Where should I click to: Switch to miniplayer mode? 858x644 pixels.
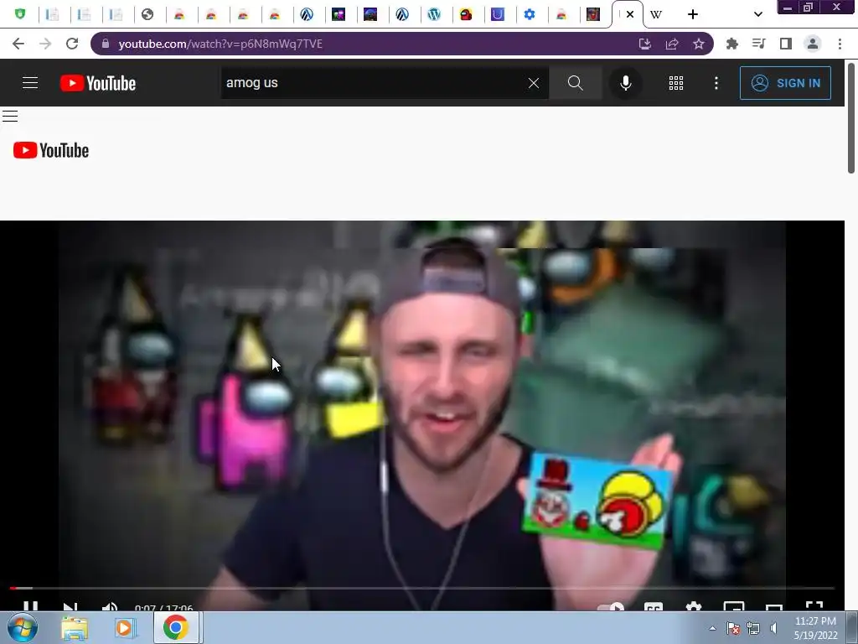pos(734,606)
